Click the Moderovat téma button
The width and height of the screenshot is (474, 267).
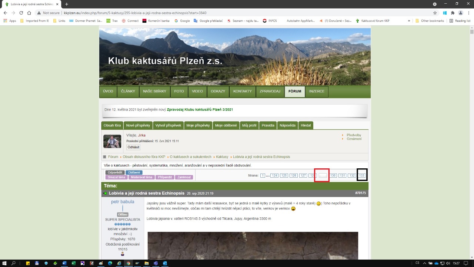(x=141, y=177)
